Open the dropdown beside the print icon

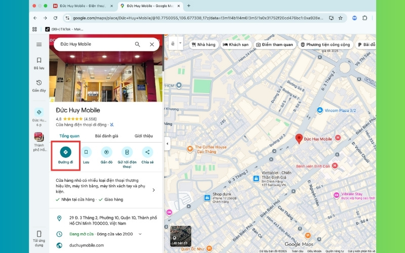180,44
